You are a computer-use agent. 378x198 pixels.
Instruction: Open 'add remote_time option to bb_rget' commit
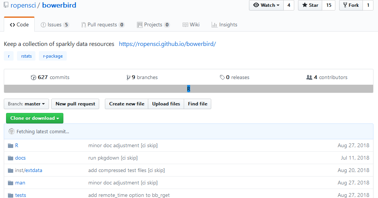pos(129,195)
